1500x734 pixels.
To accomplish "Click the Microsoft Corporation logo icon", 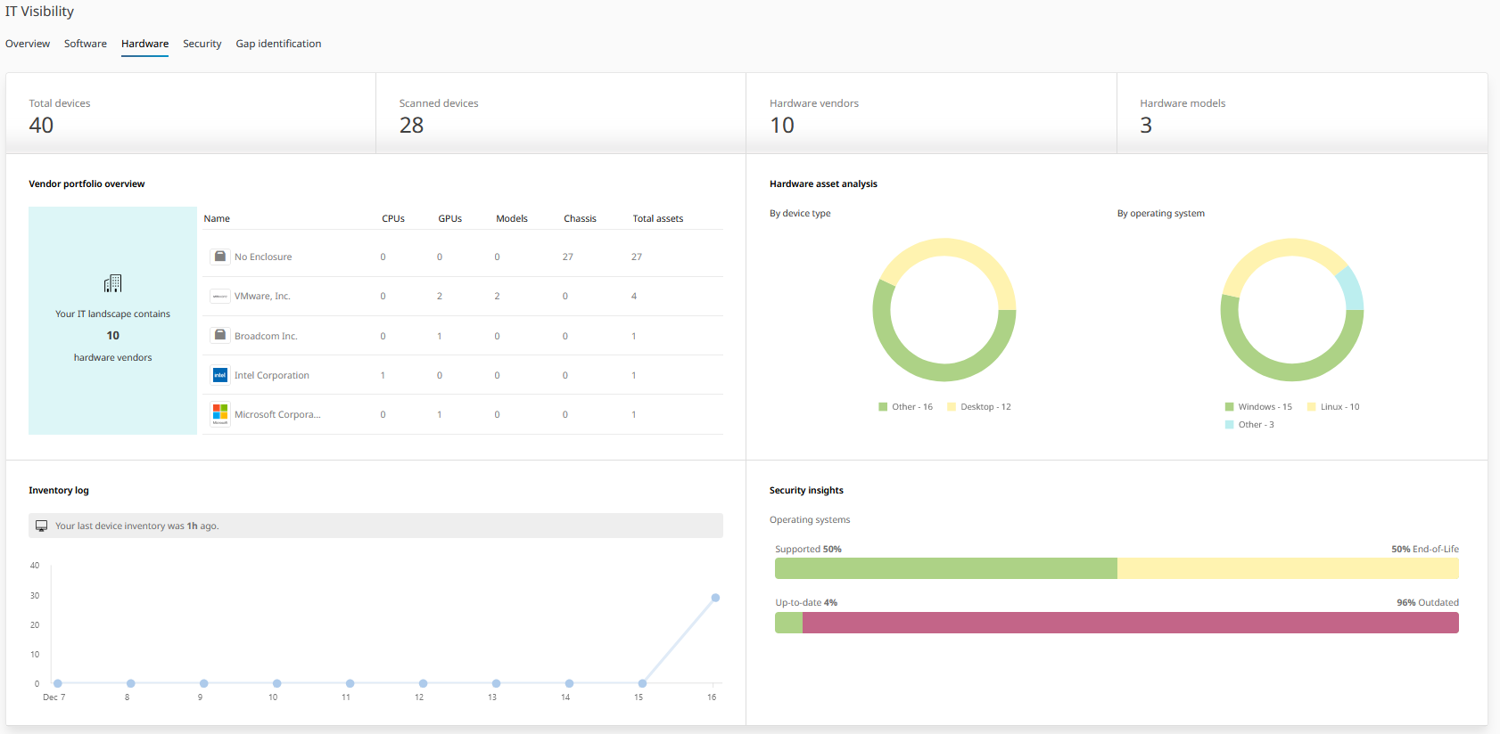I will click(x=219, y=414).
